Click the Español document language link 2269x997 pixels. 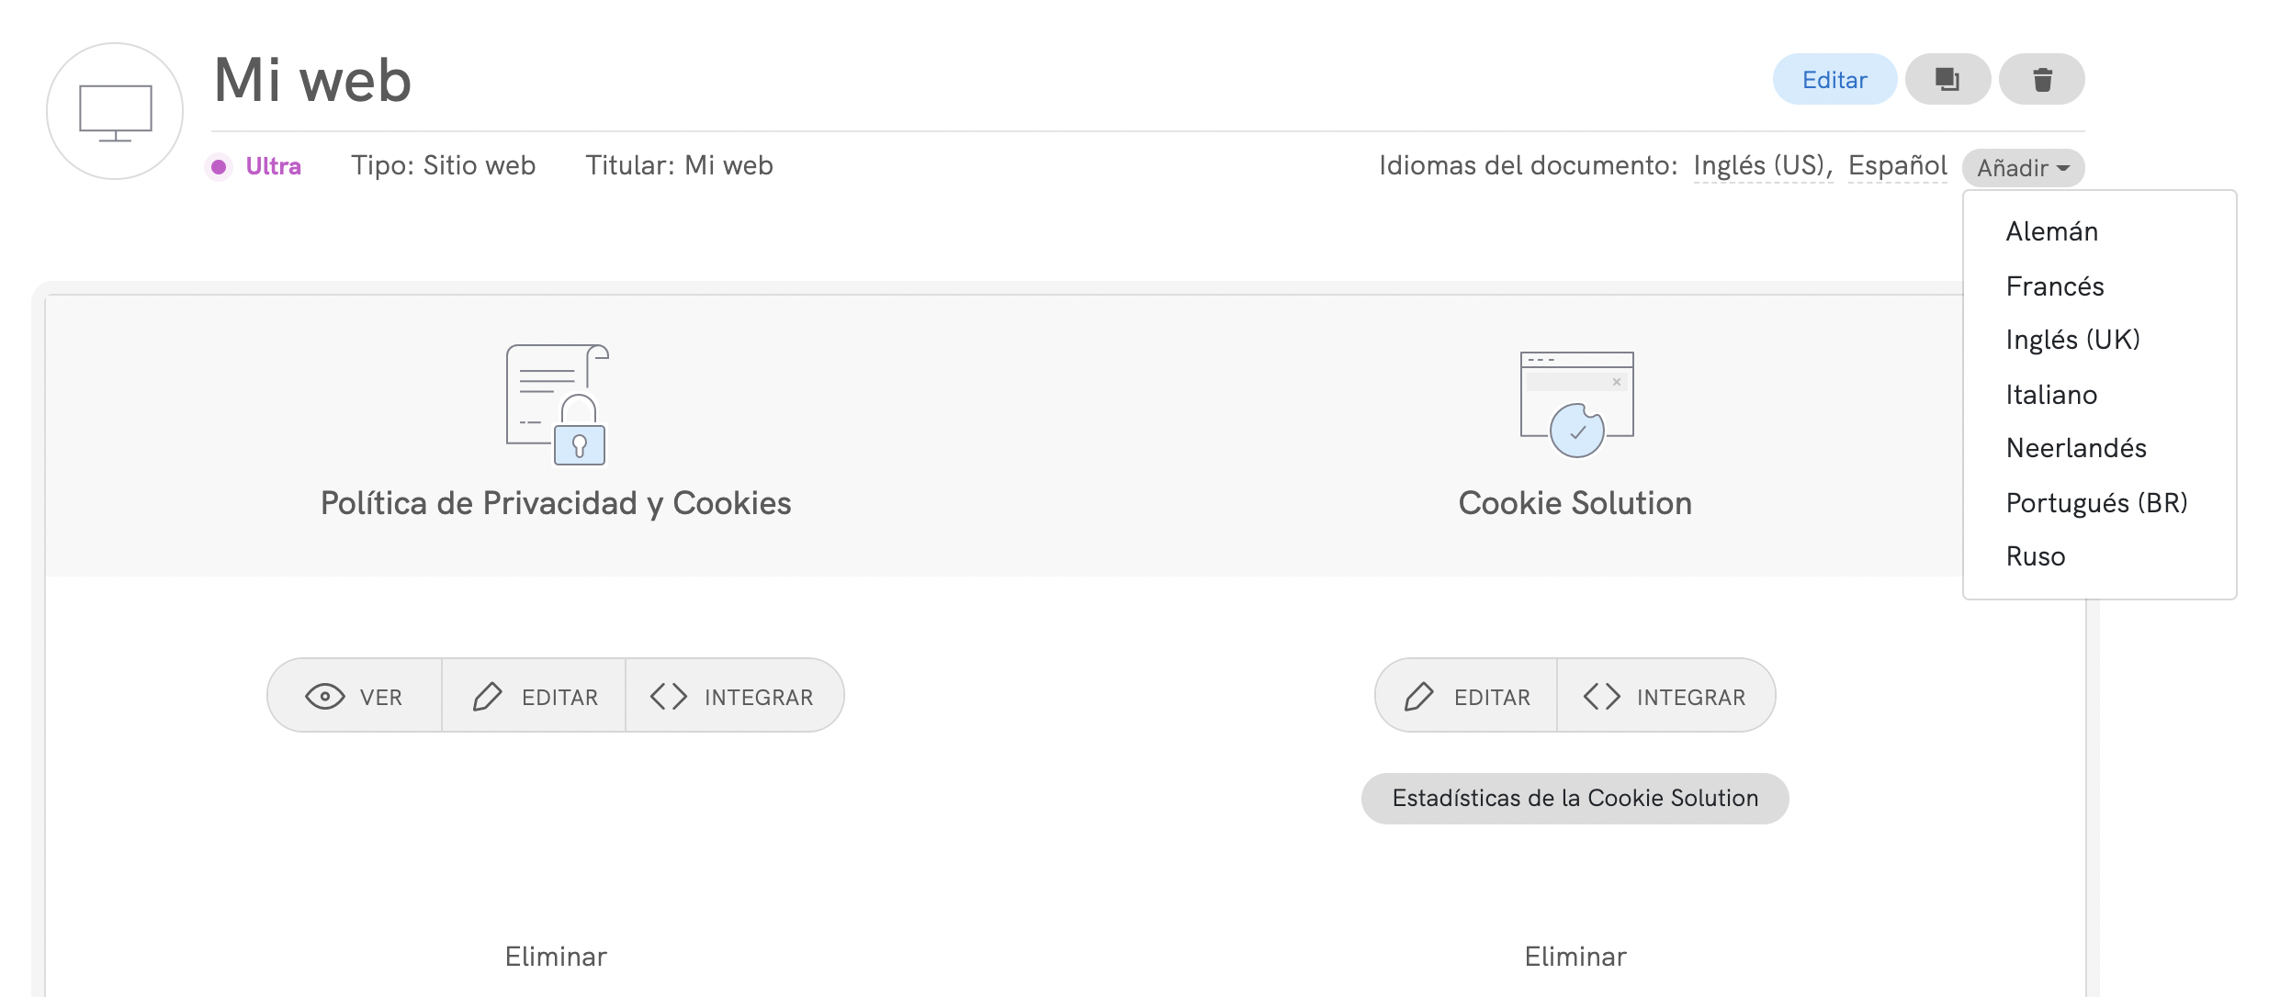(x=1897, y=165)
